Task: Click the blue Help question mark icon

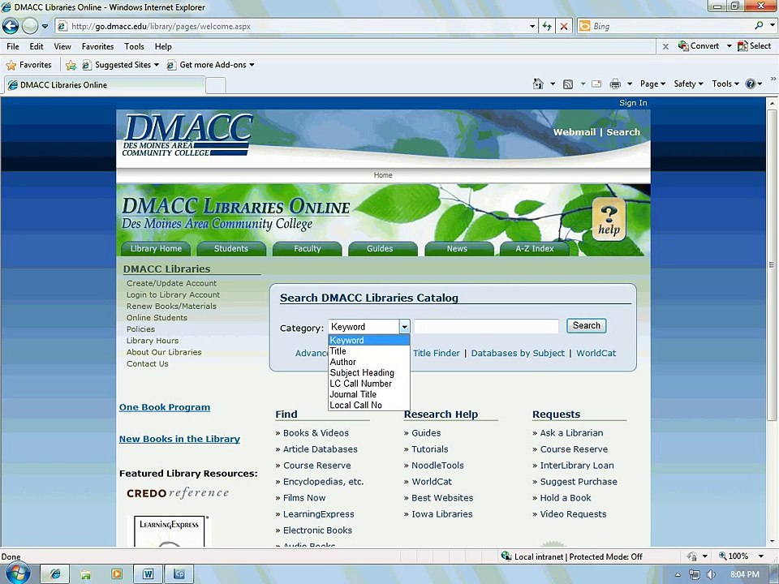Action: pyautogui.click(x=750, y=84)
